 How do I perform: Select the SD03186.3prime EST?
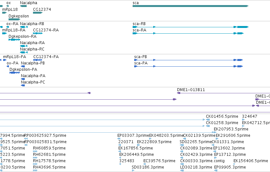click(133, 170)
